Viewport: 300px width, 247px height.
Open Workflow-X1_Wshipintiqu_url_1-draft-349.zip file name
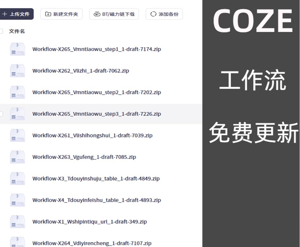[x=89, y=221]
